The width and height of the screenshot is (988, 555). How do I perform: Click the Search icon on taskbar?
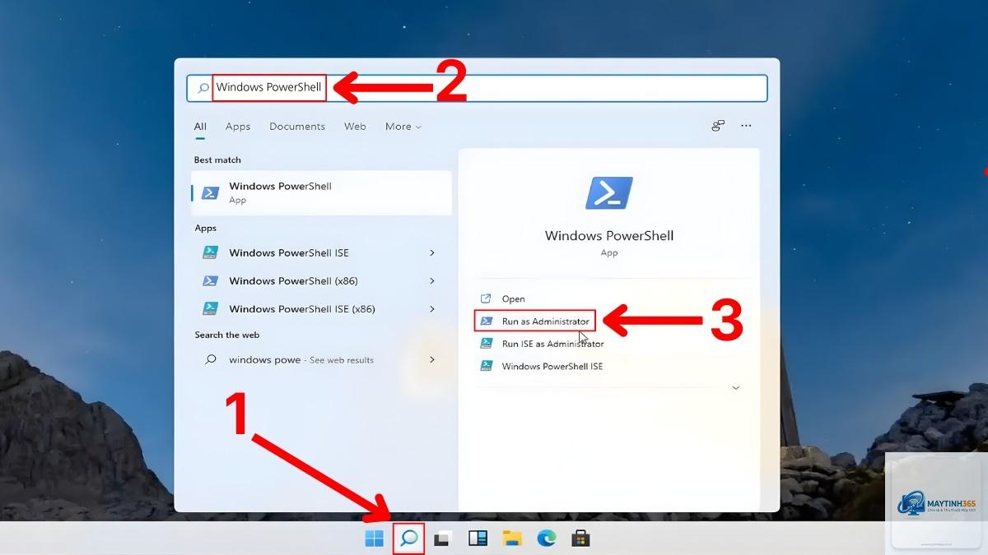click(x=409, y=539)
